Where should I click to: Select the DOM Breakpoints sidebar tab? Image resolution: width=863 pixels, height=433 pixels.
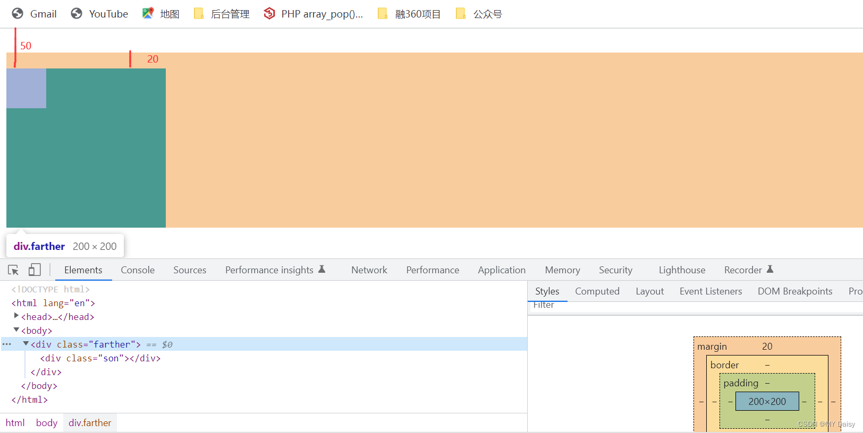click(795, 291)
